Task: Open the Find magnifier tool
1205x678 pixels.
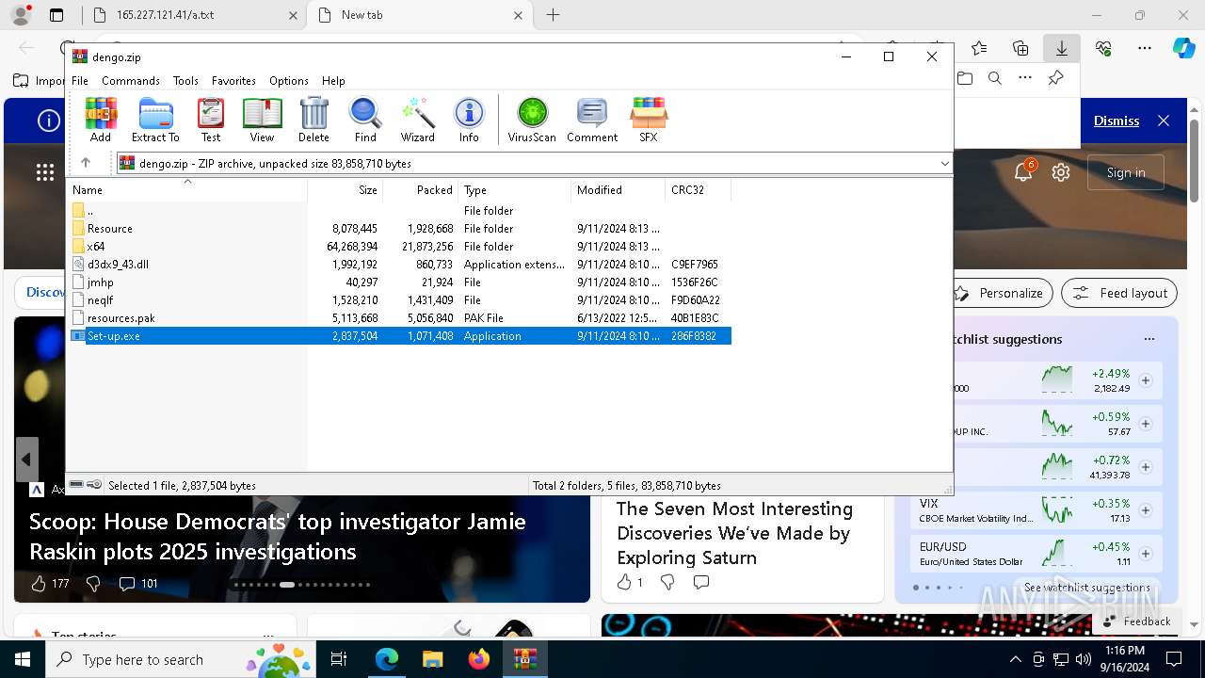Action: pos(365,120)
